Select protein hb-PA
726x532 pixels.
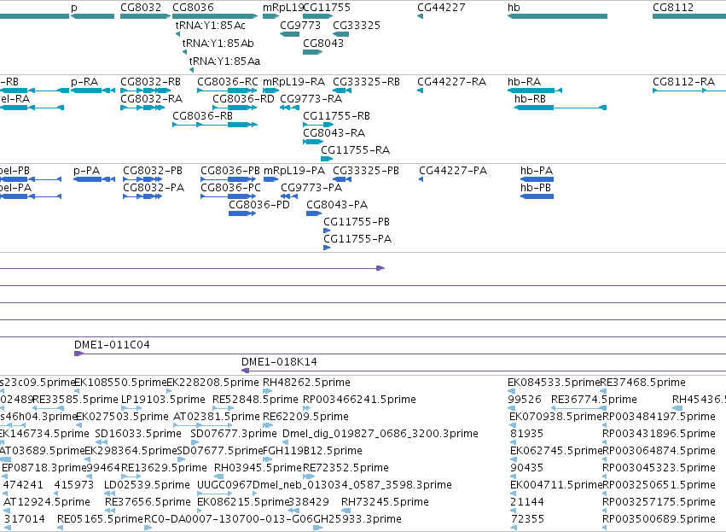[537, 171]
